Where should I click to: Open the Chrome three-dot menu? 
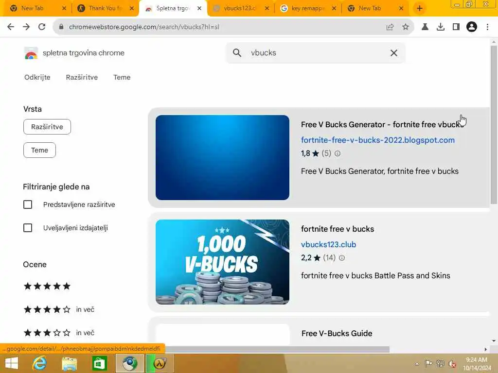tap(487, 27)
